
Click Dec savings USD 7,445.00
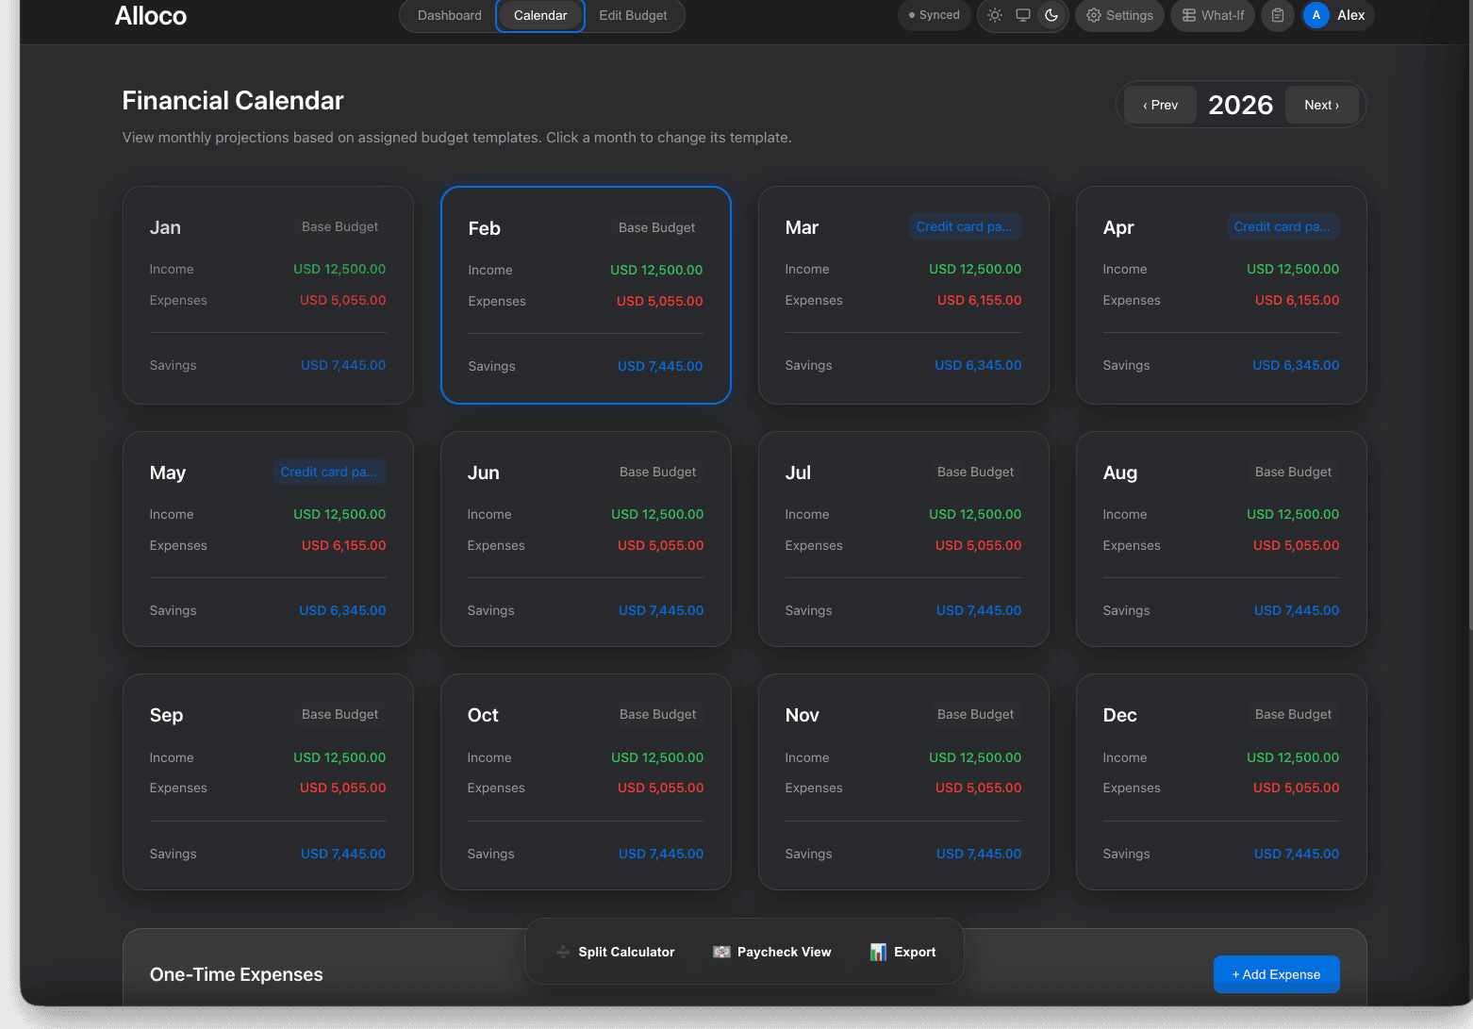tap(1297, 854)
